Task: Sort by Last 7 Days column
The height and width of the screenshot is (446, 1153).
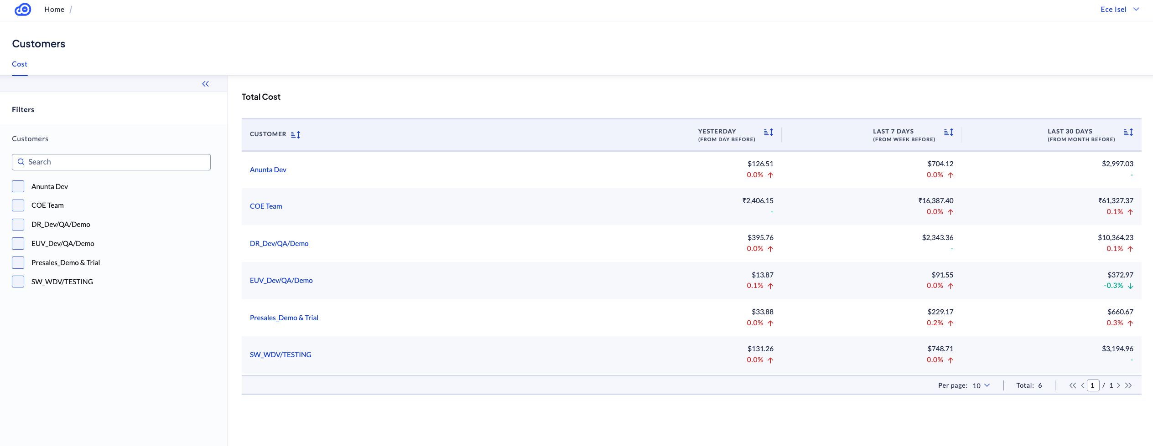Action: pyautogui.click(x=949, y=132)
